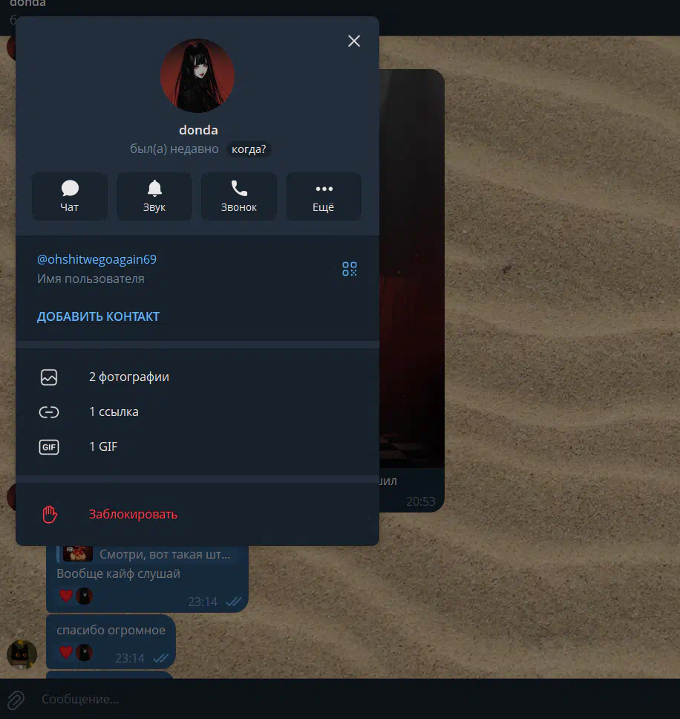Open chat with donda via Чат button
Screen dimensions: 680x719
click(x=70, y=197)
